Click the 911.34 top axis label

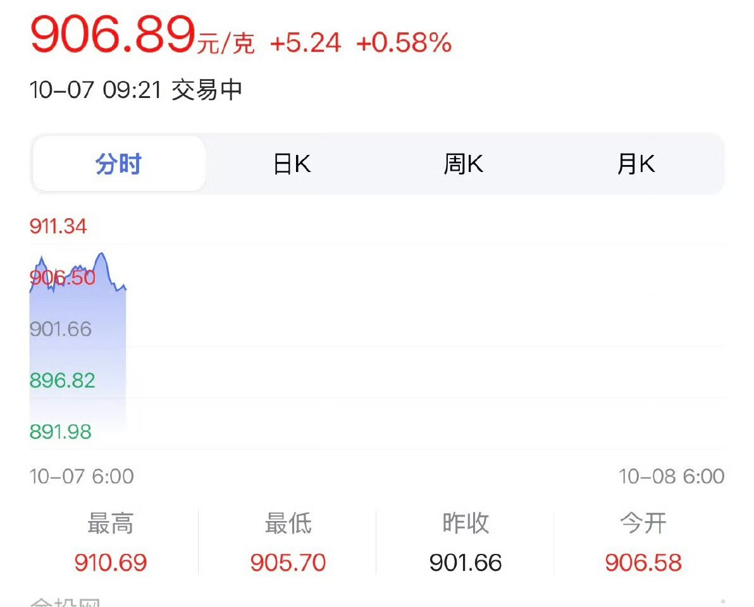(x=58, y=226)
